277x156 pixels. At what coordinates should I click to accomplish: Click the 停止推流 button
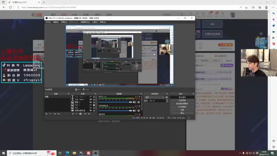182,97
